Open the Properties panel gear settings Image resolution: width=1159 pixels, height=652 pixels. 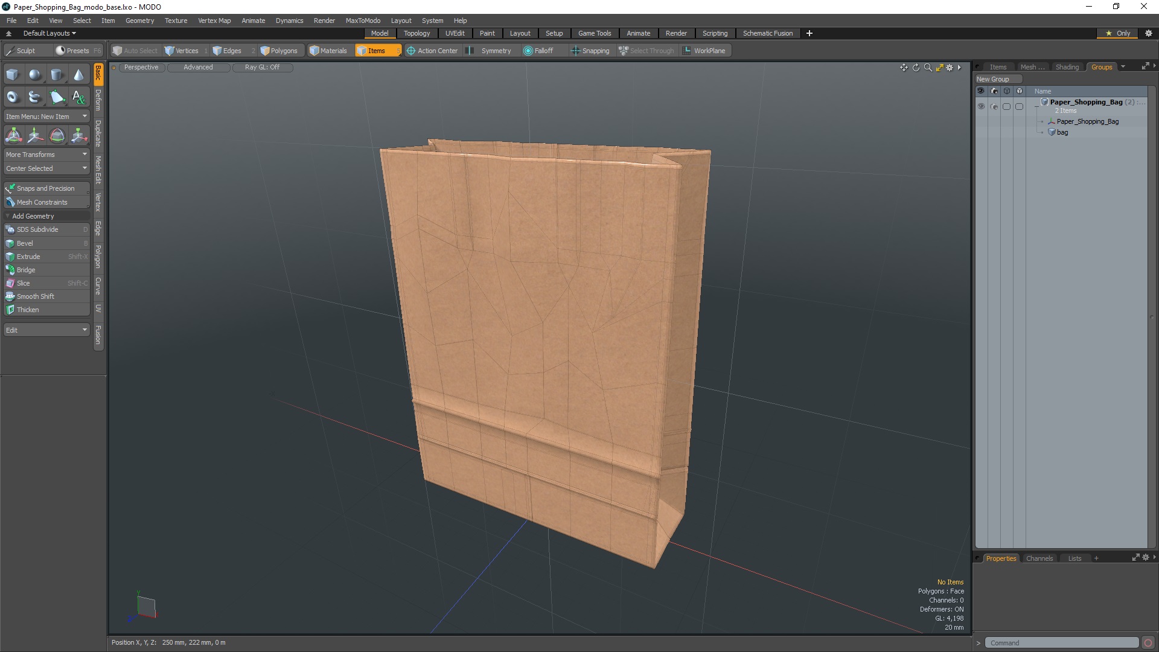pos(1146,558)
